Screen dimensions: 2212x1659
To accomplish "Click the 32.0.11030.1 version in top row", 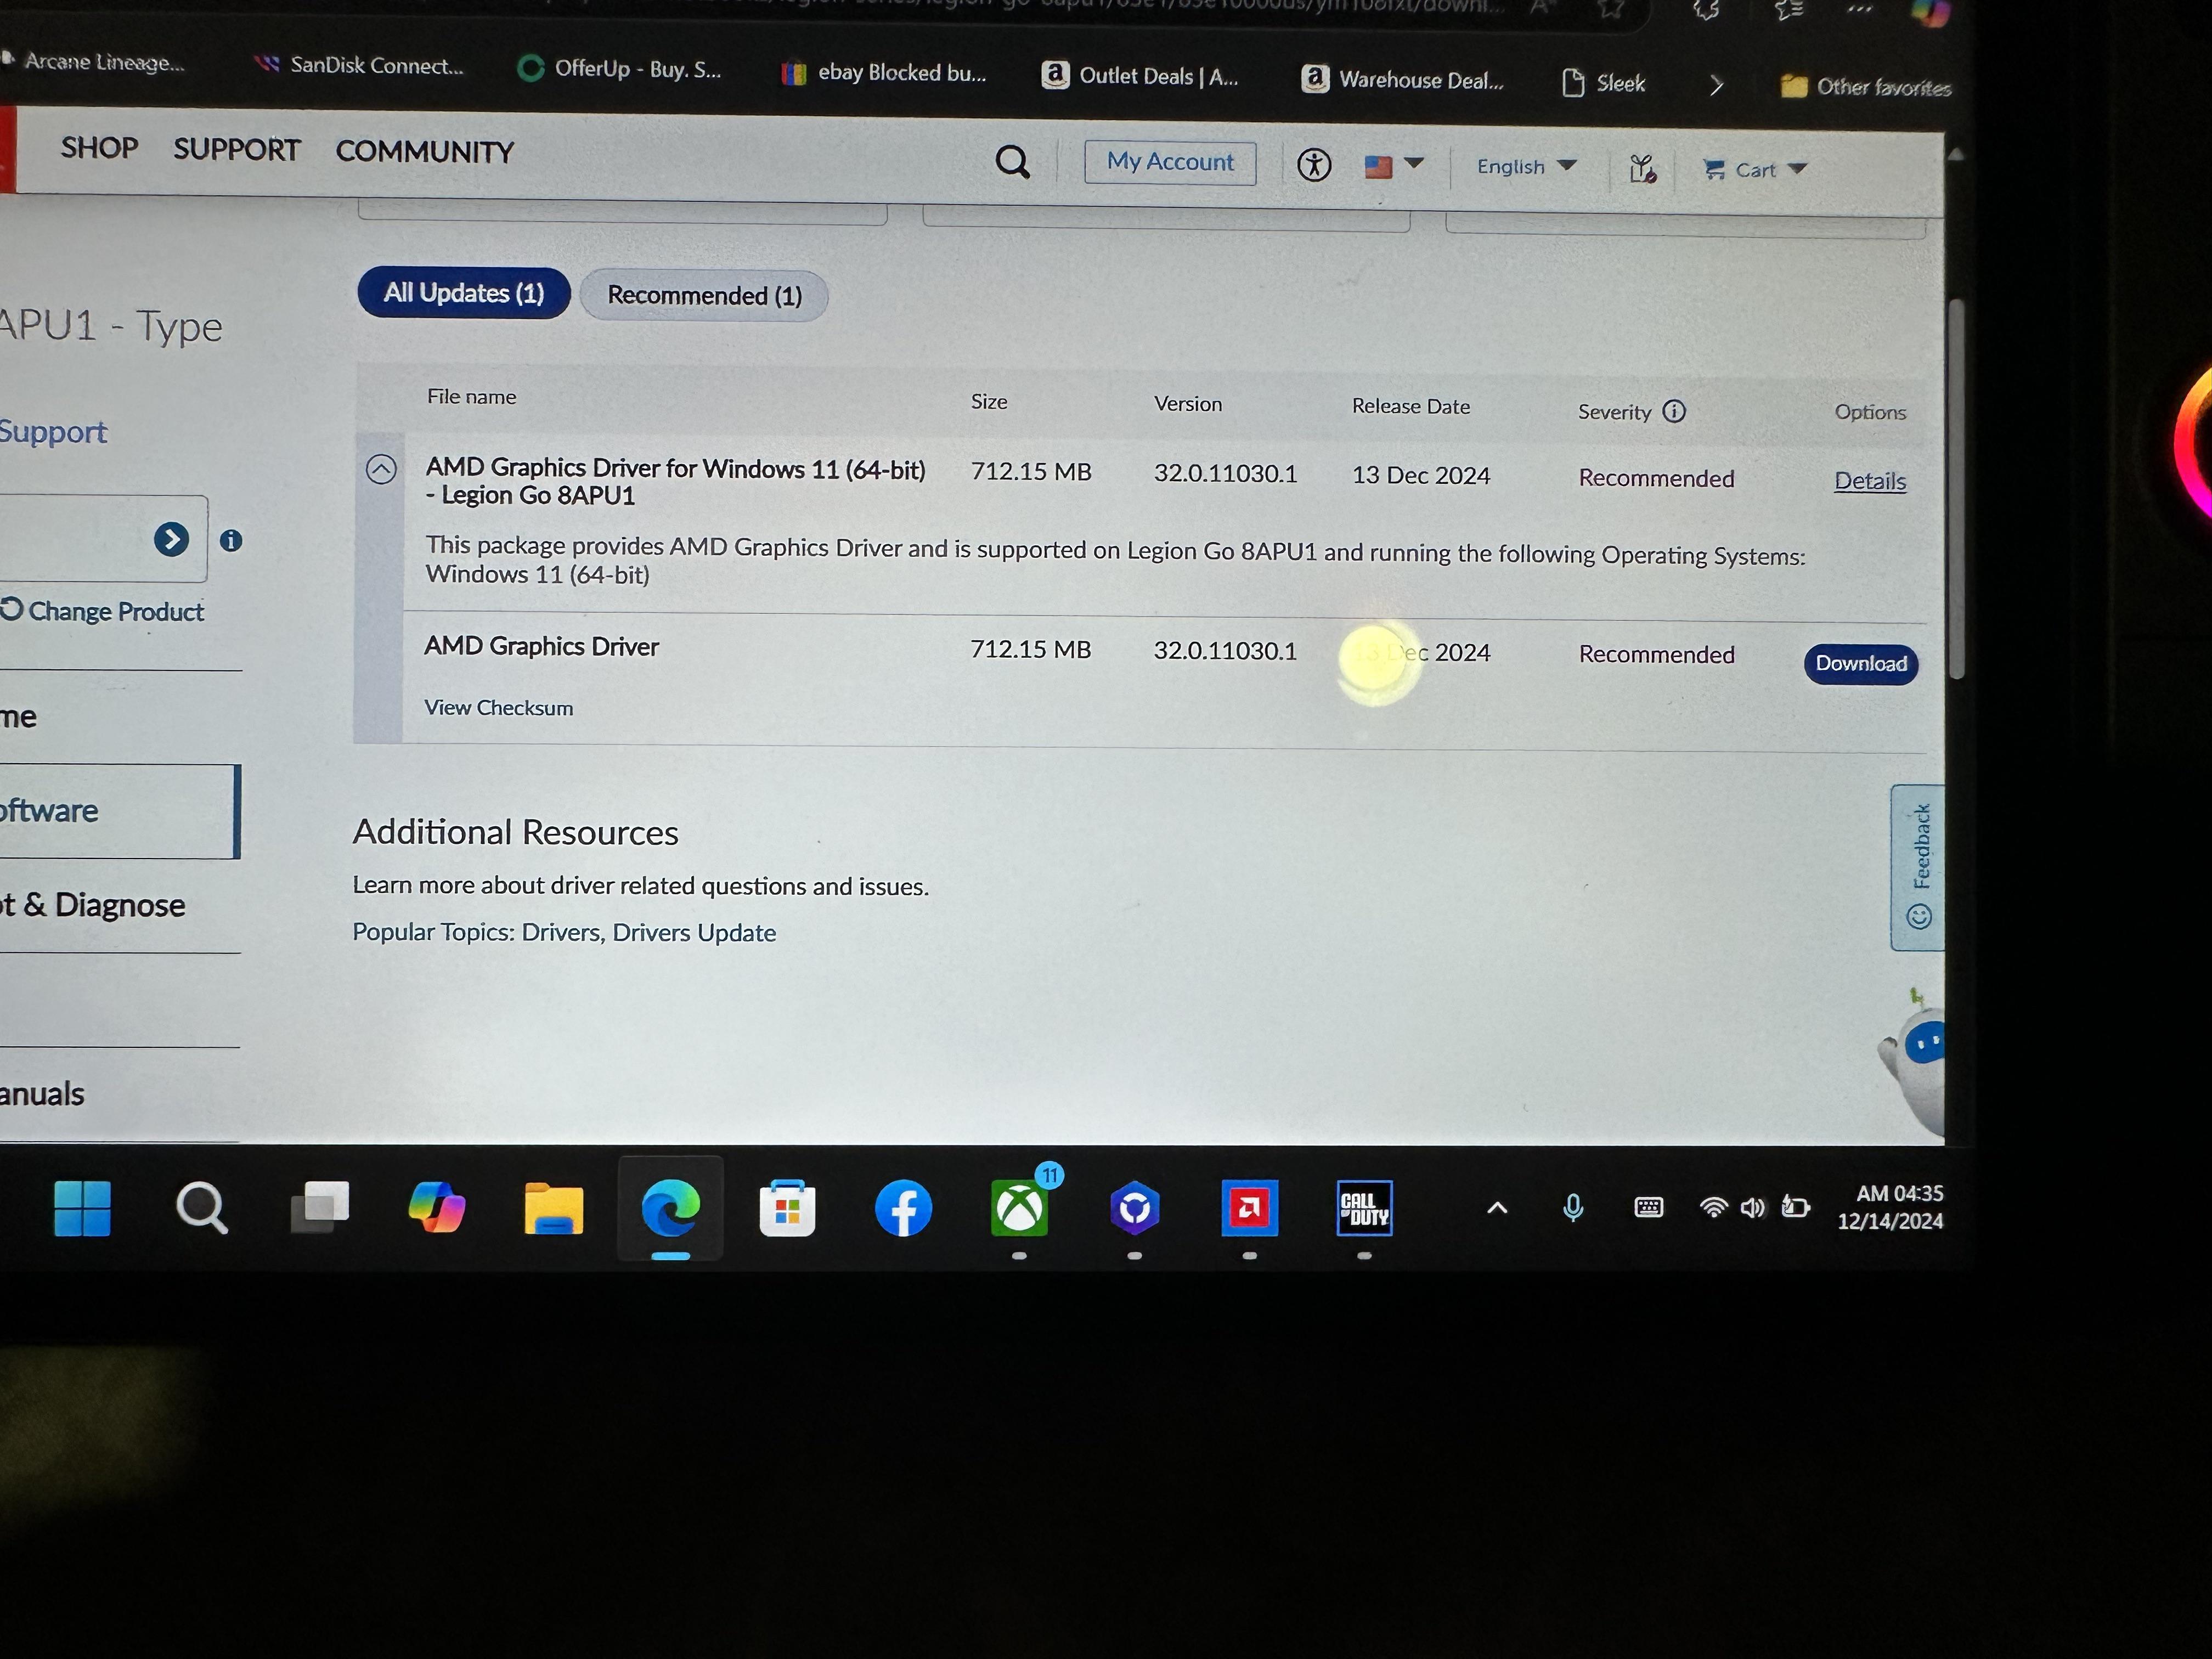I will 1225,473.
